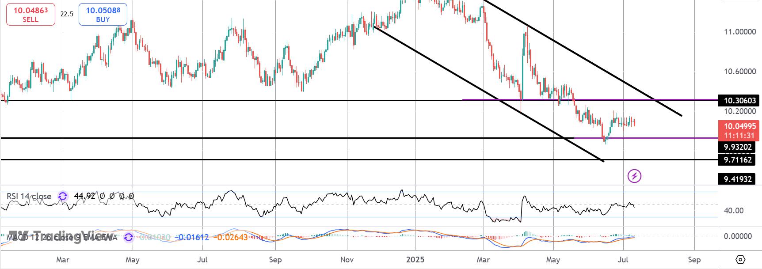Click the 10.20000 price scale label
Image resolution: width=762 pixels, height=269 pixels.
pyautogui.click(x=739, y=111)
